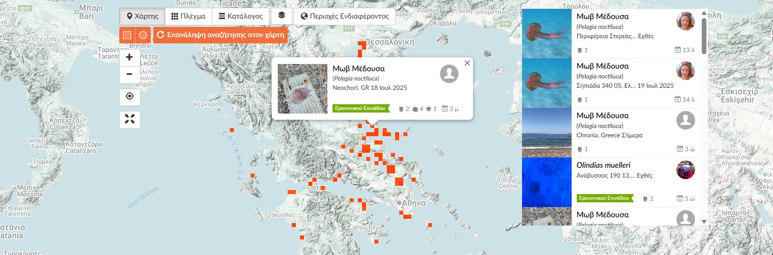Image resolution: width=773 pixels, height=255 pixels.
Task: Center map on my location
Action: [x=130, y=97]
